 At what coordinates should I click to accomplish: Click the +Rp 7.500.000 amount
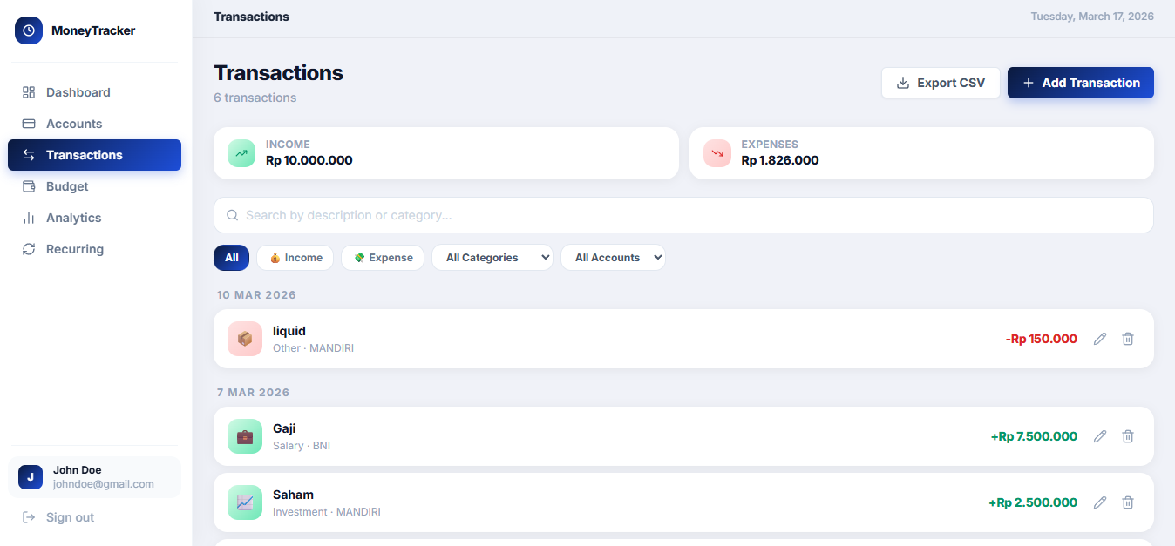pos(1034,436)
